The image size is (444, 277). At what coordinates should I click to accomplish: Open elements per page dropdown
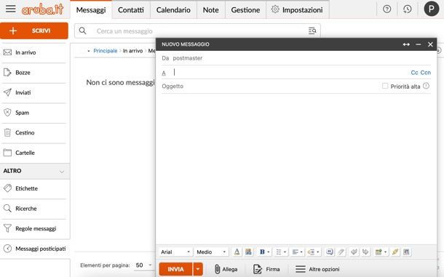click(x=143, y=265)
